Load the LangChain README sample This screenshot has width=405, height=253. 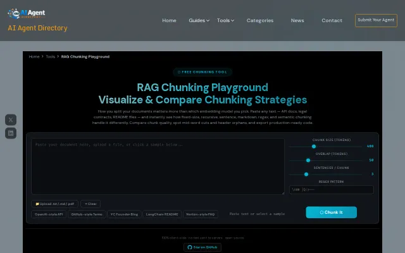[x=162, y=214]
